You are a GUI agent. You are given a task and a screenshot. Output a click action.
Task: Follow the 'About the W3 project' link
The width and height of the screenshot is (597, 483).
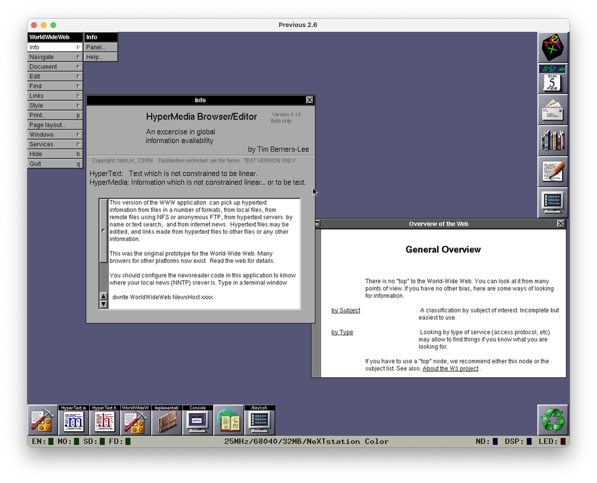coord(450,369)
